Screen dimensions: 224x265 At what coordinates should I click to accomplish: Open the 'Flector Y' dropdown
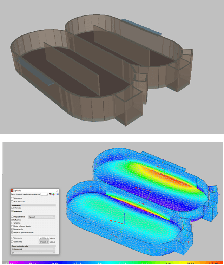[x=42, y=217]
